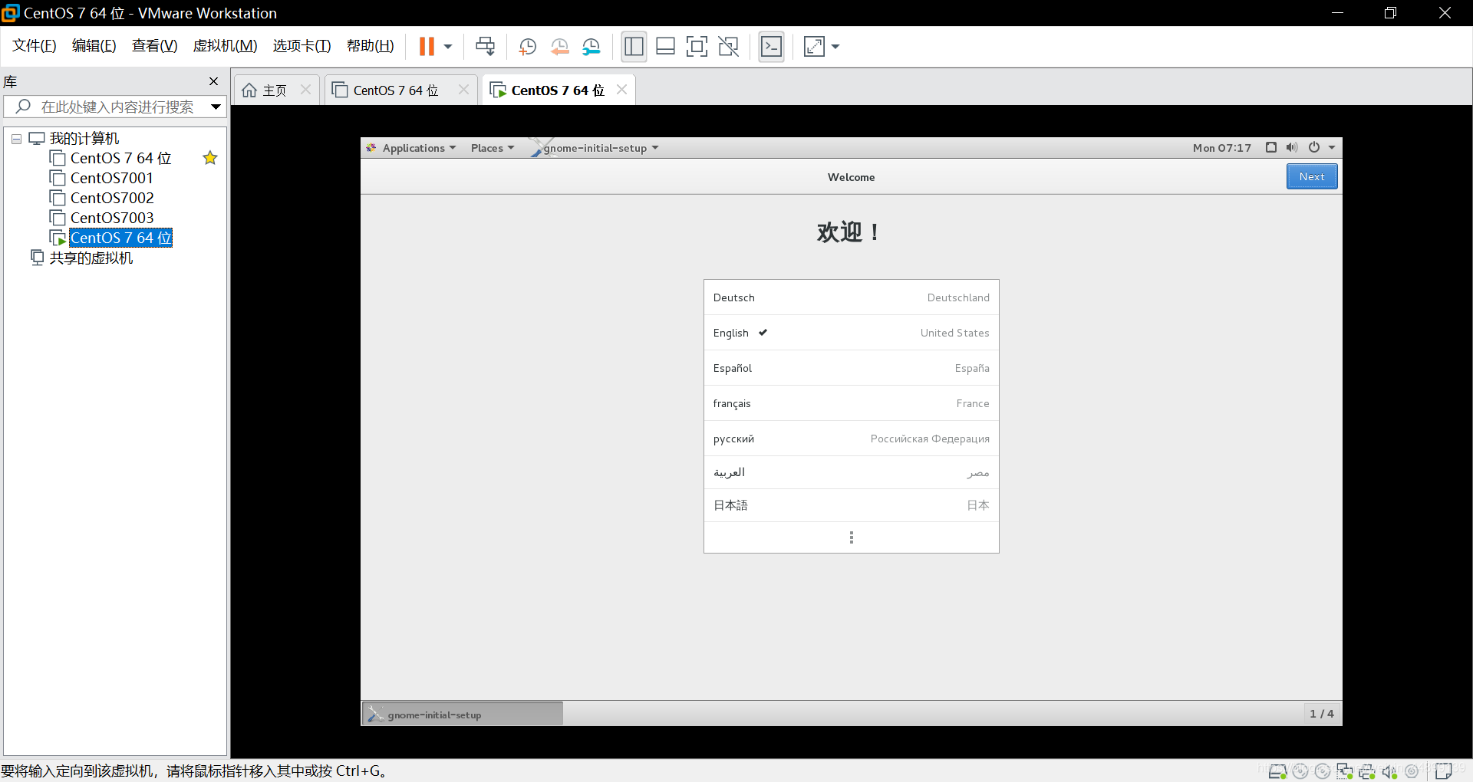Viewport: 1473px width, 782px height.
Task: Select Arabic language row
Action: (x=852, y=472)
